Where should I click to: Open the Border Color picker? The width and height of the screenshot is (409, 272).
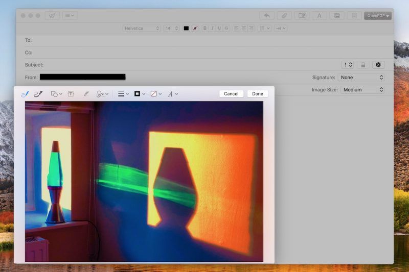tap(139, 94)
